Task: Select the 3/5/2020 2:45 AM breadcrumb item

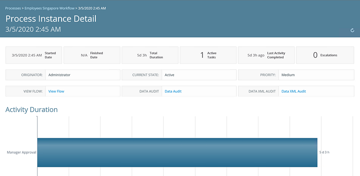Action: [x=92, y=8]
